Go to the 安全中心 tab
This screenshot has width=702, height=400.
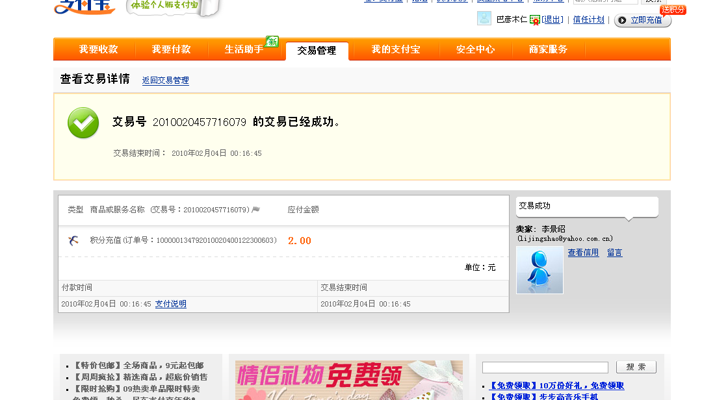pos(475,49)
